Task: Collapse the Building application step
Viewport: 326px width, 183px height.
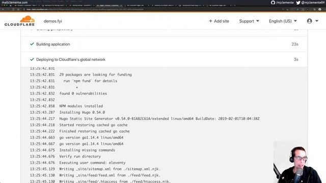Action: coord(164,44)
